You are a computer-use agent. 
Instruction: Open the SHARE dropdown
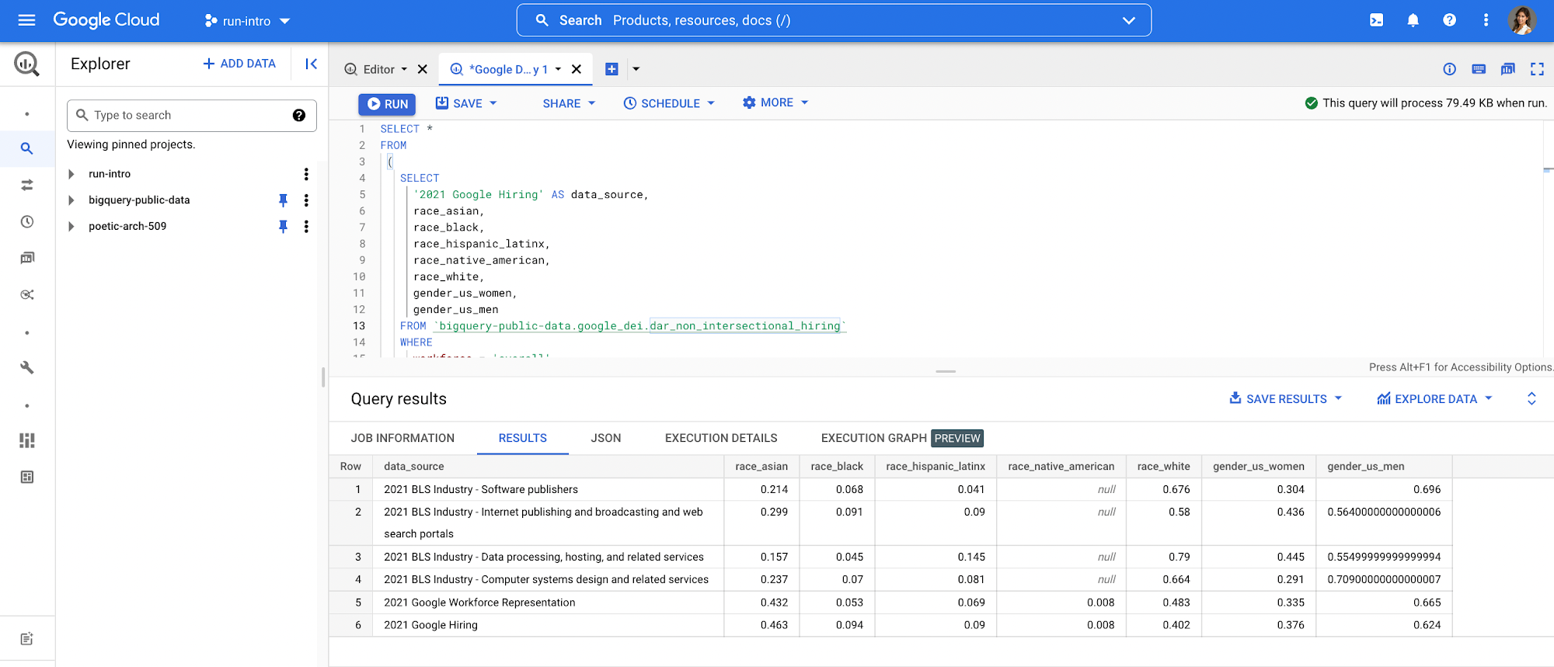click(x=569, y=103)
